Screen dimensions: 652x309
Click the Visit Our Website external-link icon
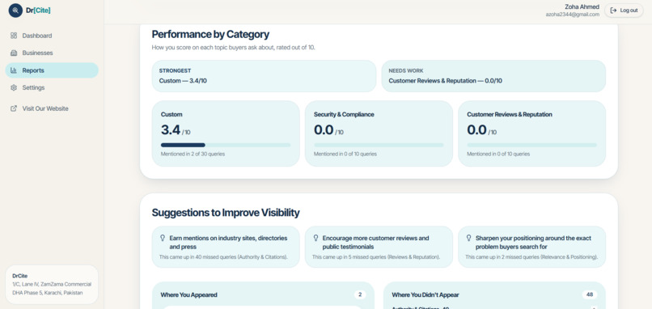[14, 108]
